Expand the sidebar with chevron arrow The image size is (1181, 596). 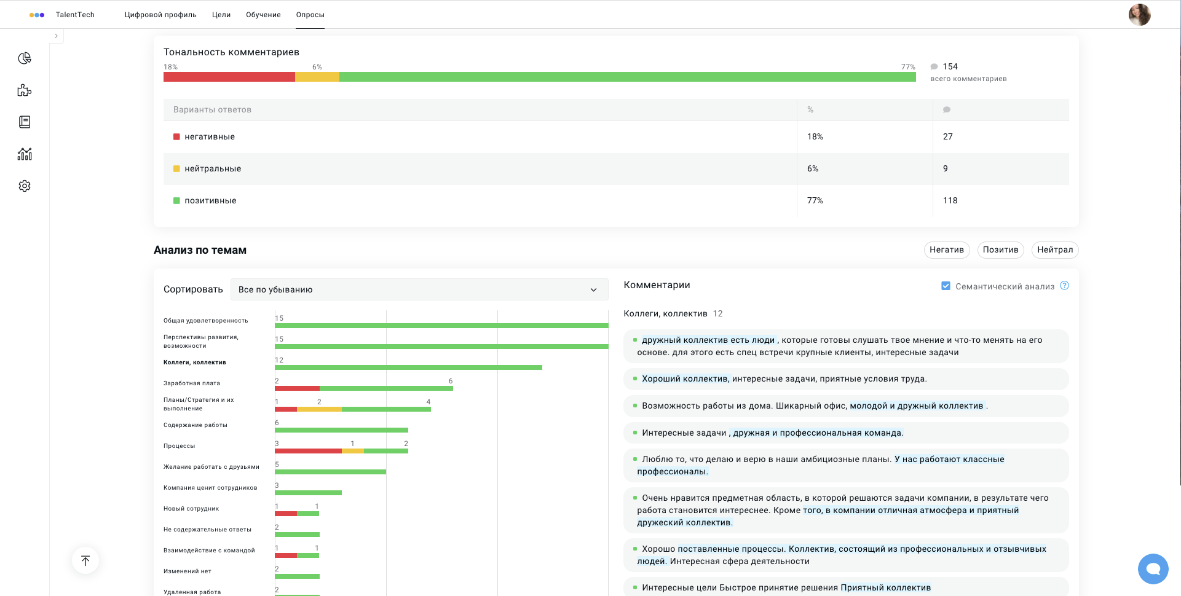pos(56,36)
